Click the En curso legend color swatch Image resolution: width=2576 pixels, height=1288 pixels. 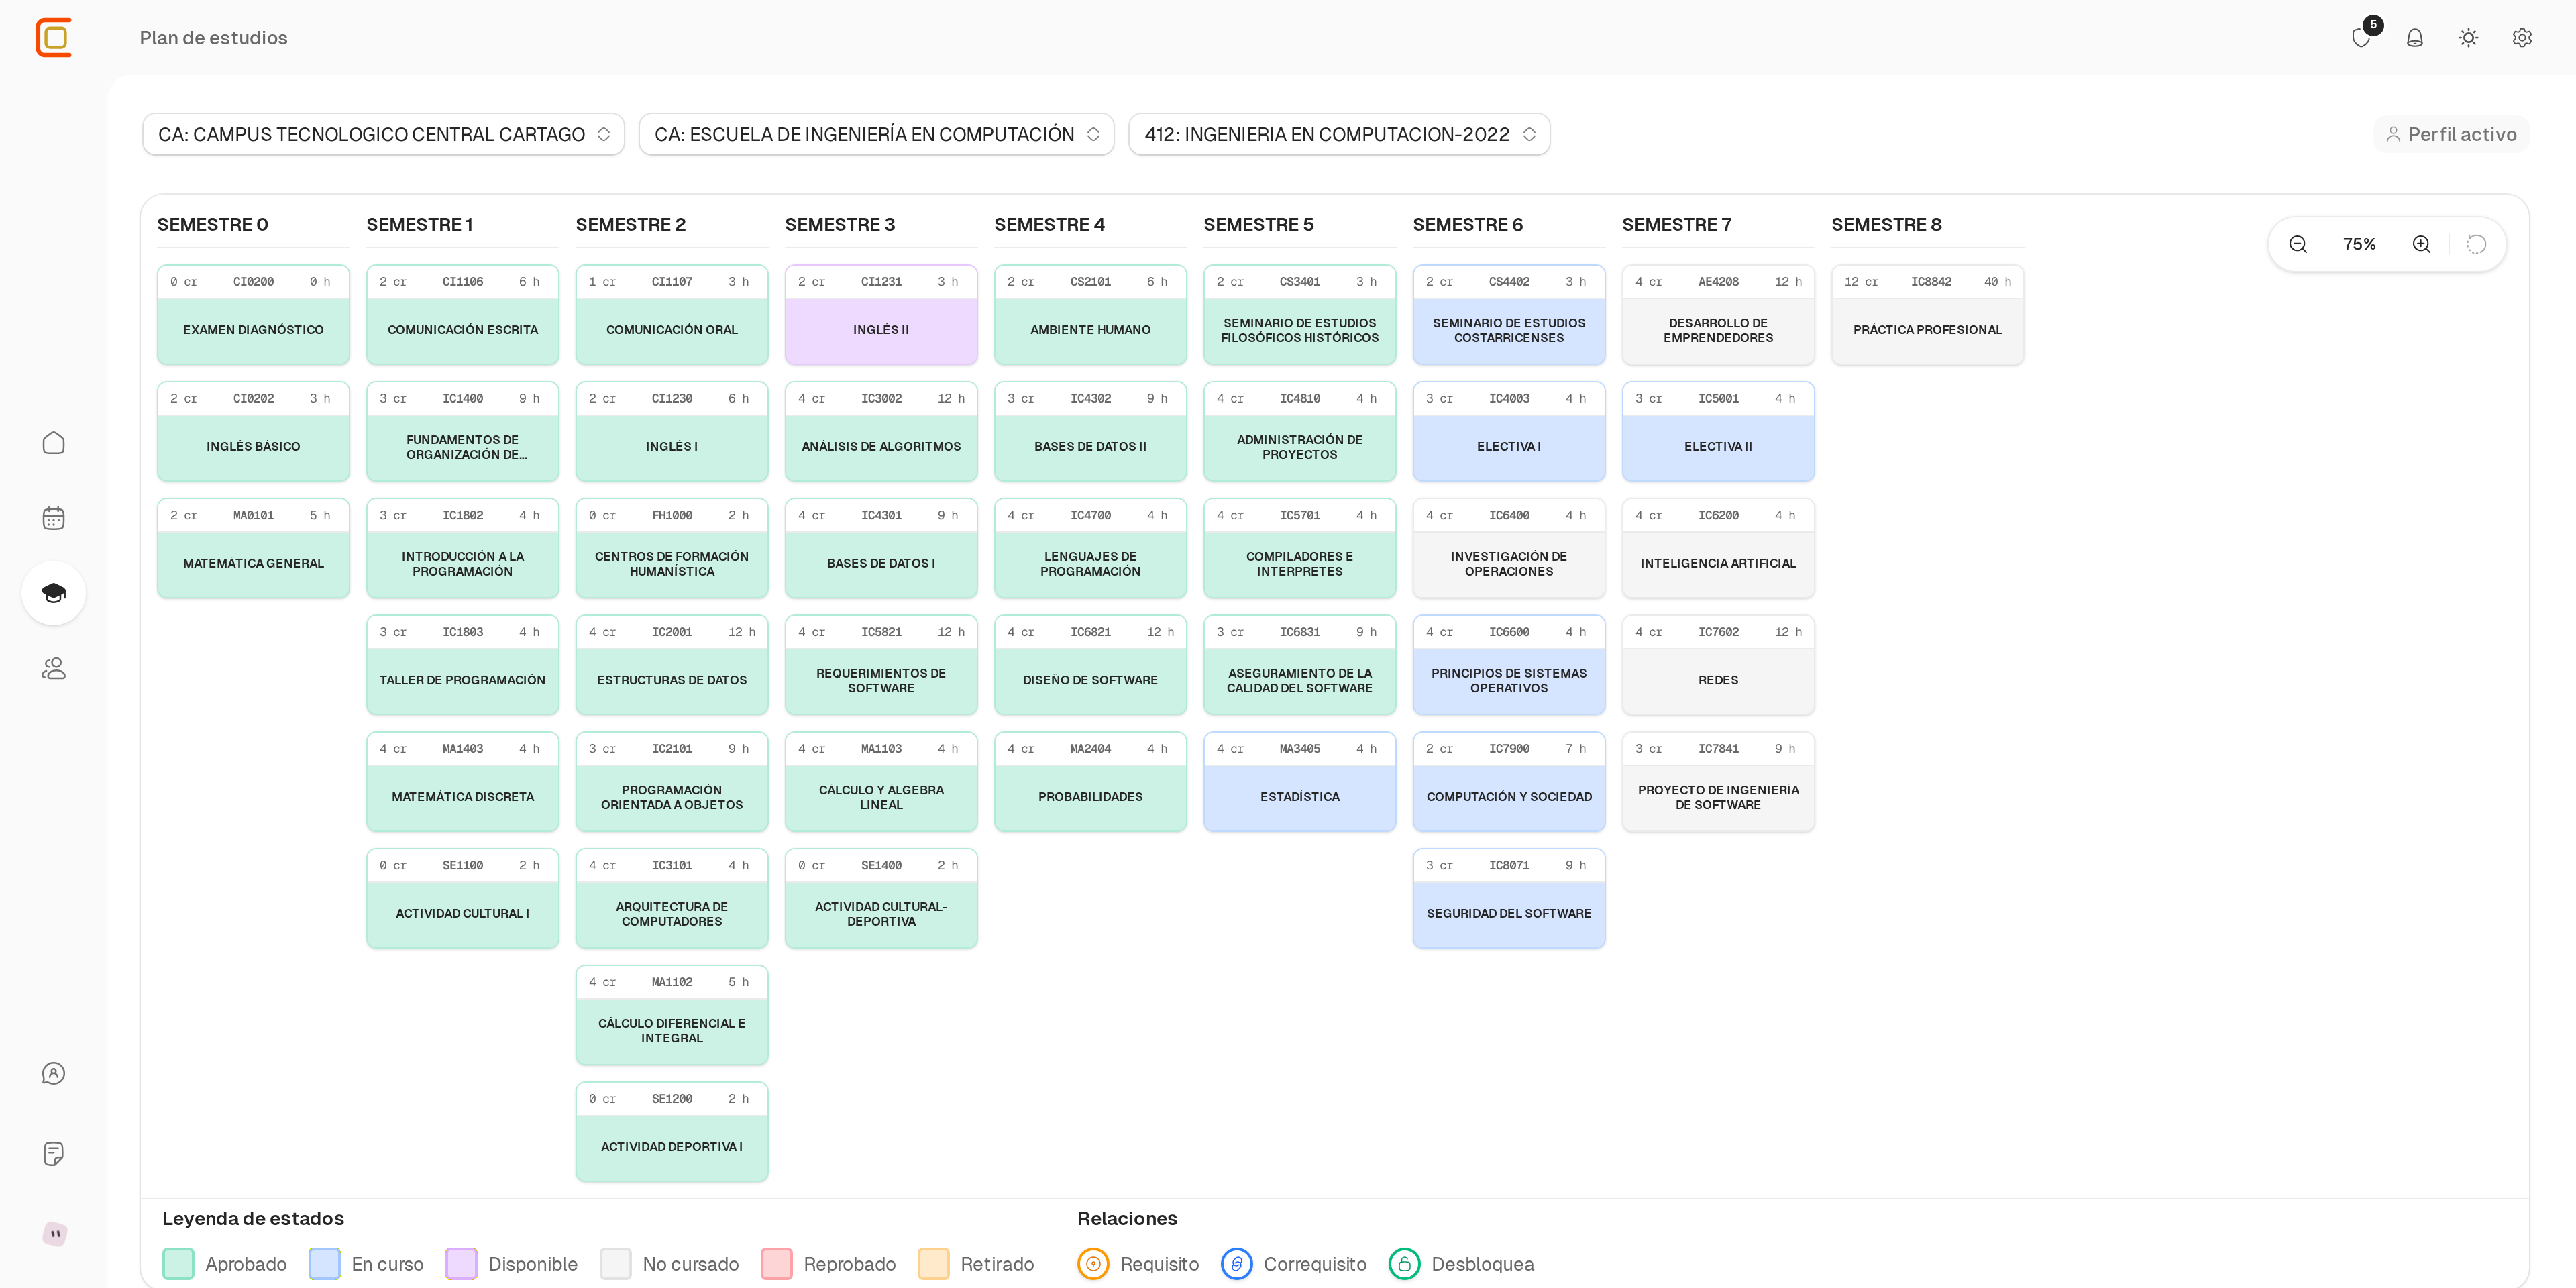(x=324, y=1264)
